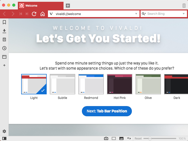This screenshot has height=141, width=188.
Task: Open the Notes panel
Action: (x=4, y=40)
